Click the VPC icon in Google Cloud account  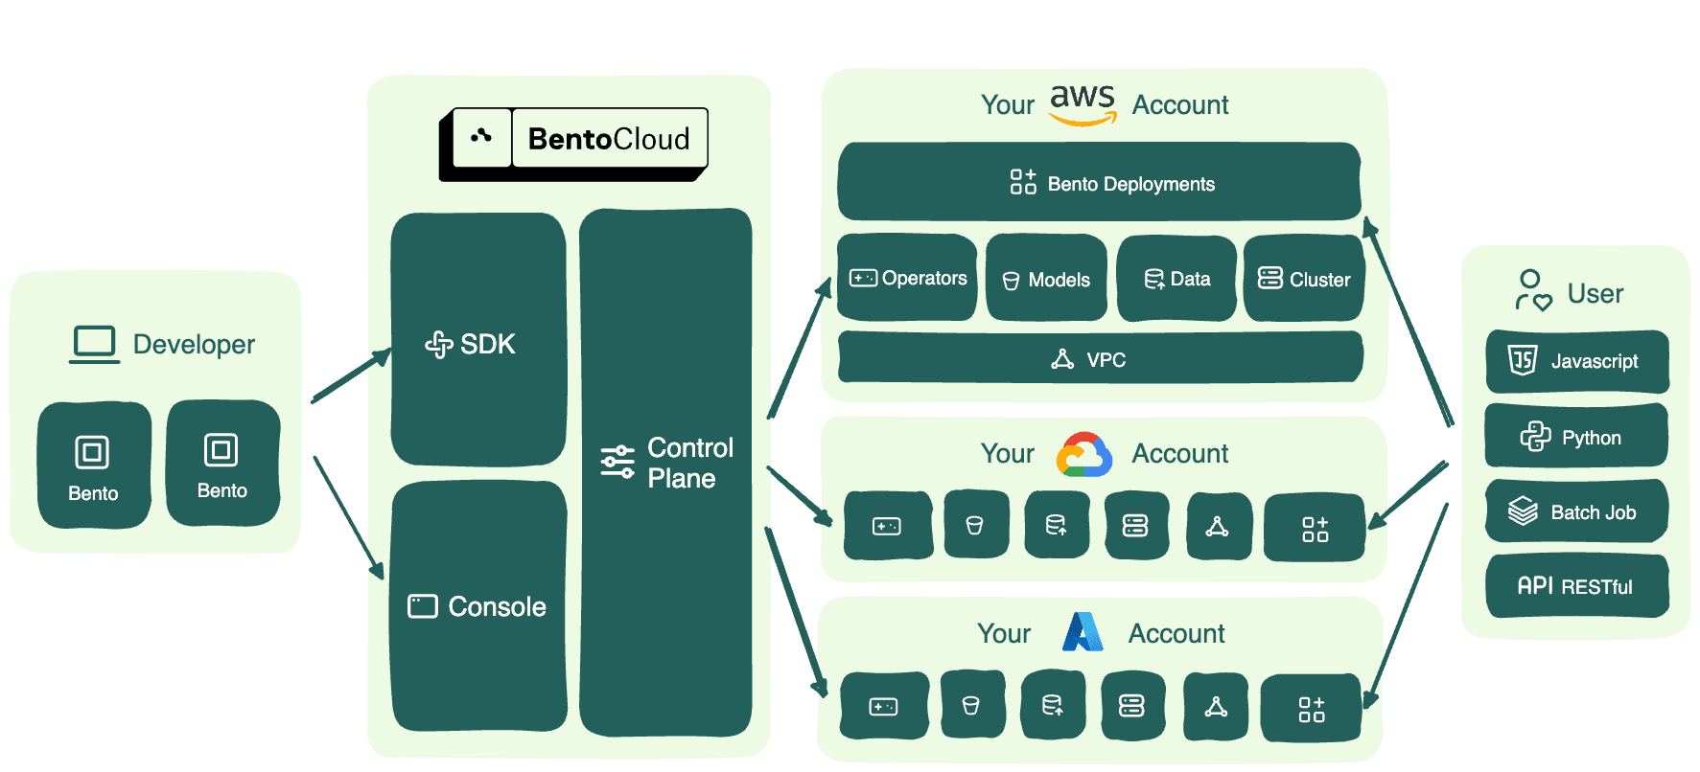click(x=1218, y=527)
